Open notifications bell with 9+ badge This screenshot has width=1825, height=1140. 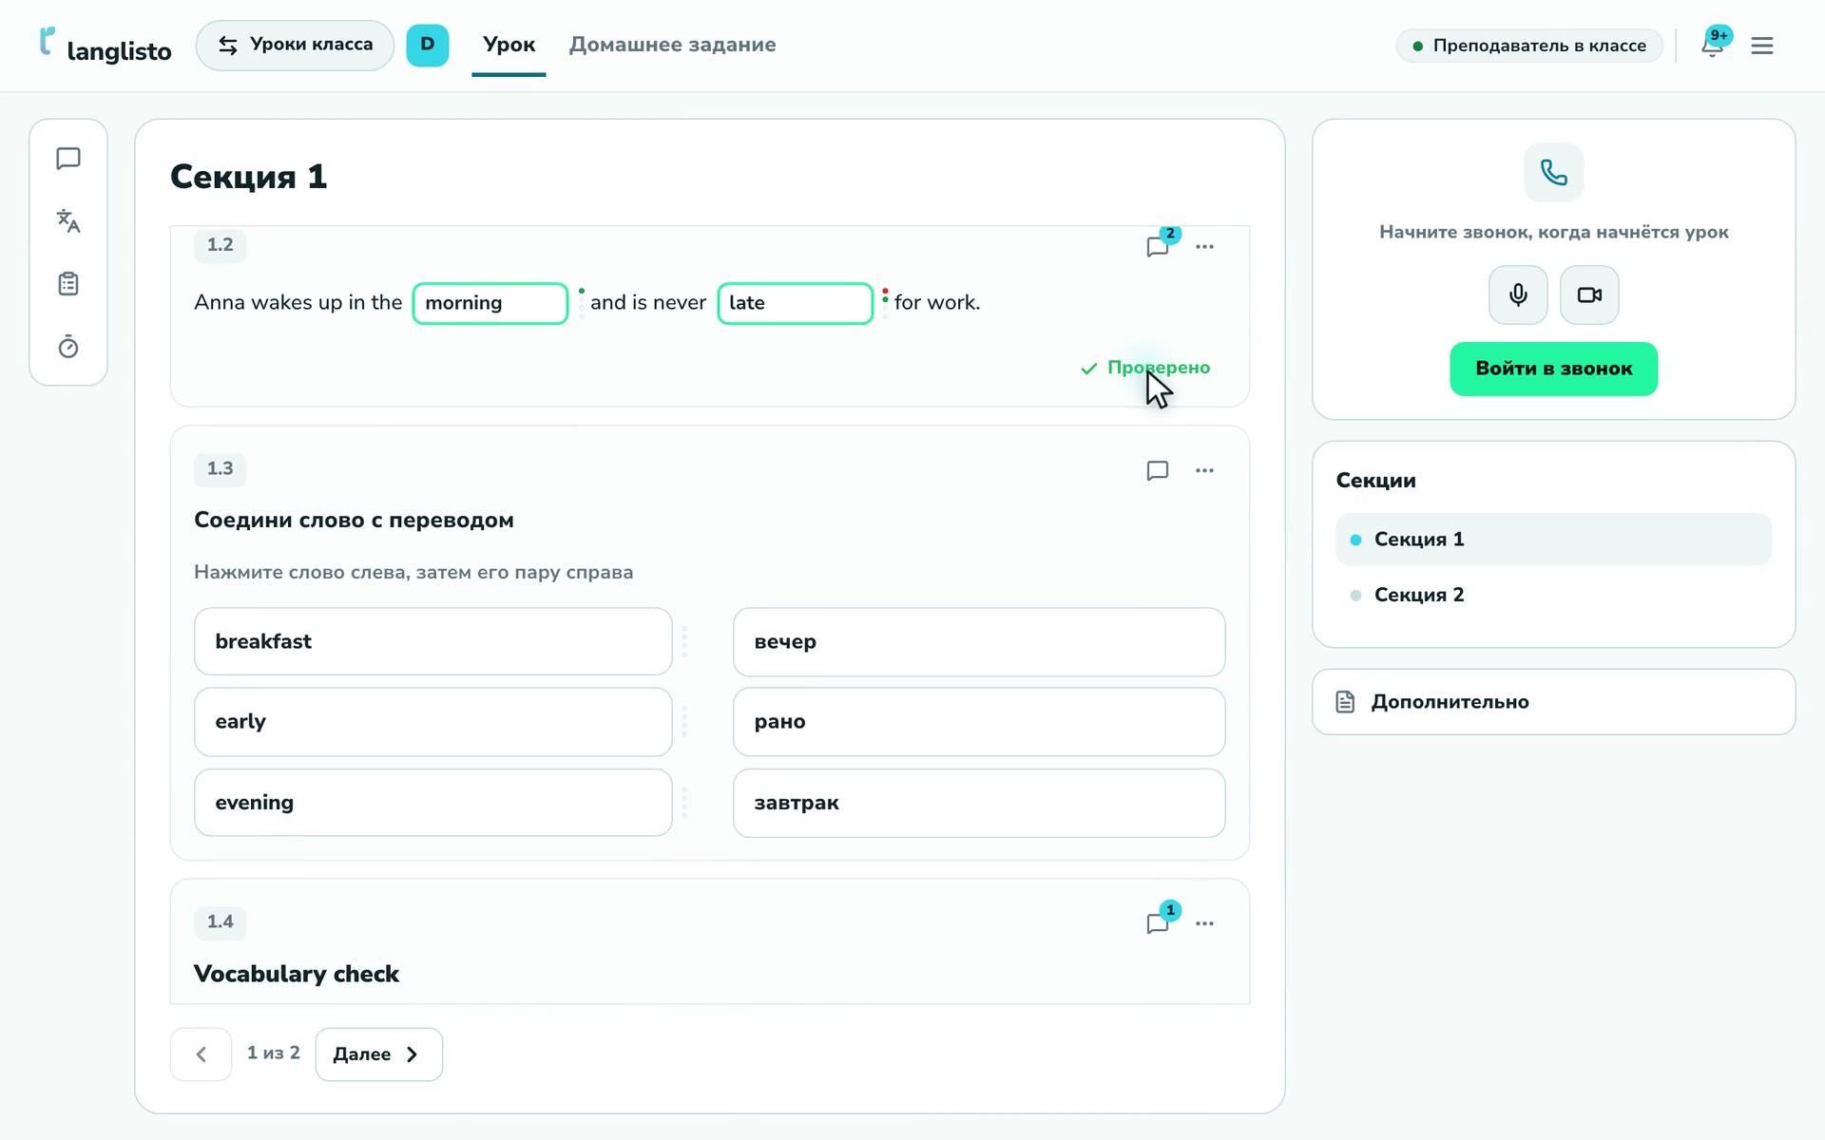click(1714, 44)
